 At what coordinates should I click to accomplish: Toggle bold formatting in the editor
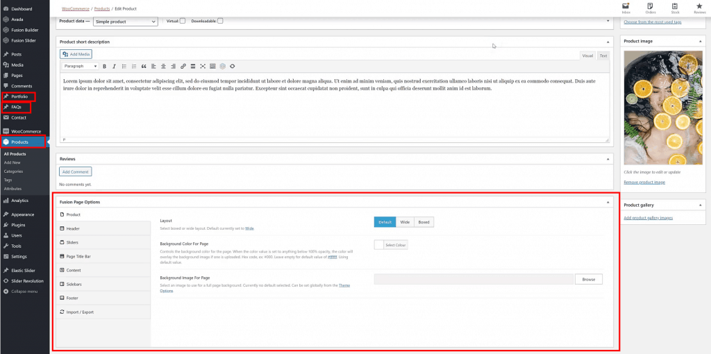point(105,66)
